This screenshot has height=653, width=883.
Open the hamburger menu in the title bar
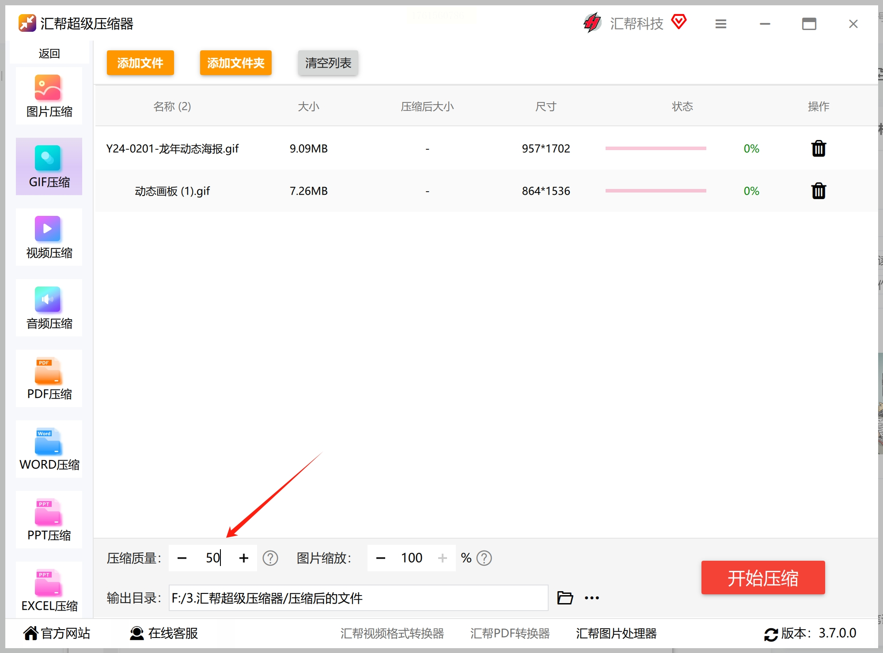coord(720,24)
